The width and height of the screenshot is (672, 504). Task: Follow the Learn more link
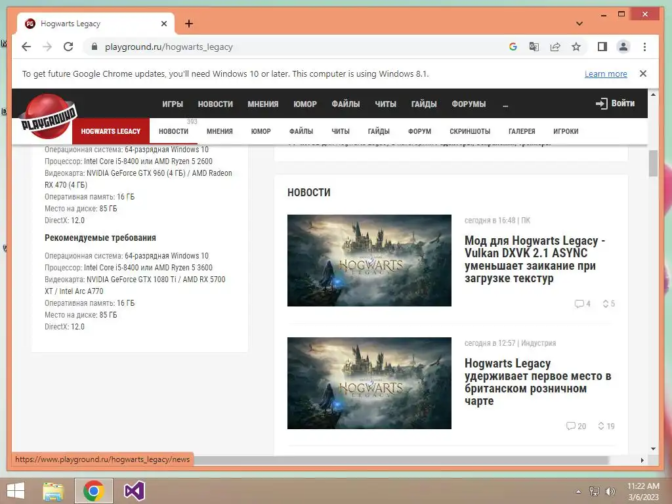606,73
